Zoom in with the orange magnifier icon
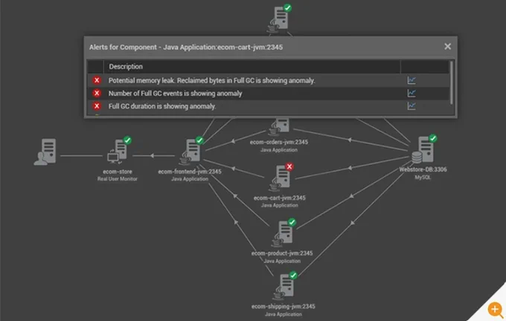 (494, 310)
